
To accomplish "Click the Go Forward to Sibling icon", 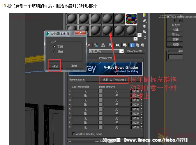I will click(x=143, y=45).
